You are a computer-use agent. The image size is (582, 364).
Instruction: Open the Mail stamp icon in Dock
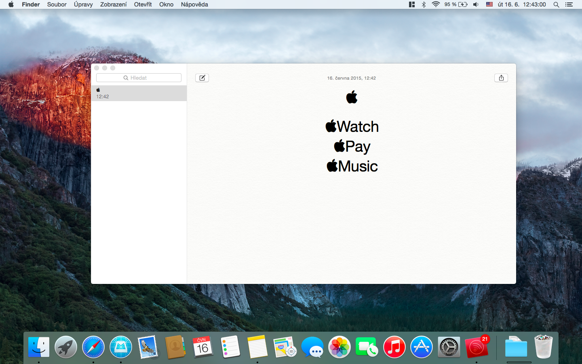click(x=148, y=347)
